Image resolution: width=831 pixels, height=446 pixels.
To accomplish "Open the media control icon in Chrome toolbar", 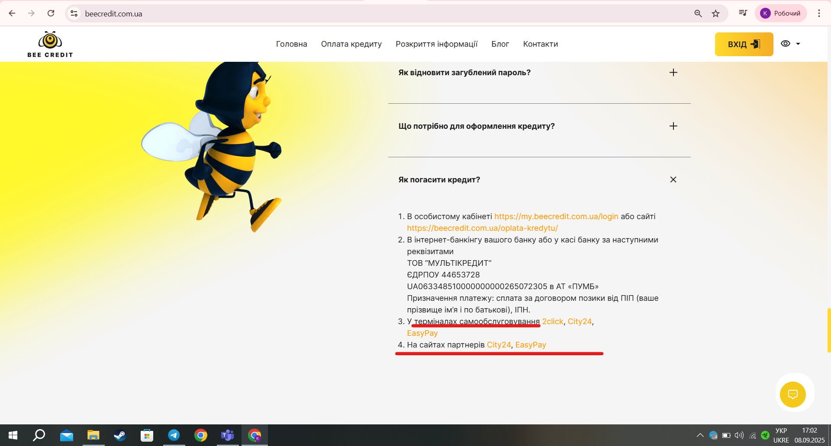I will [x=743, y=13].
